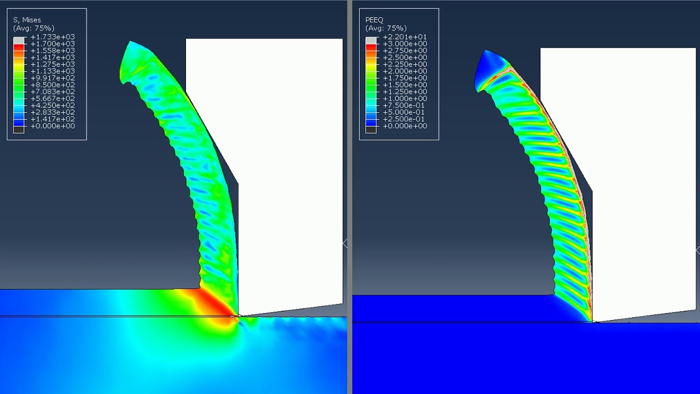700x394 pixels.
Task: Click the "PEEQ" legend title
Action: coord(374,20)
